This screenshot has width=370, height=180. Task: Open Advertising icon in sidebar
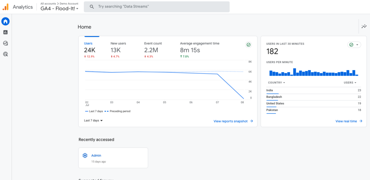click(5, 54)
